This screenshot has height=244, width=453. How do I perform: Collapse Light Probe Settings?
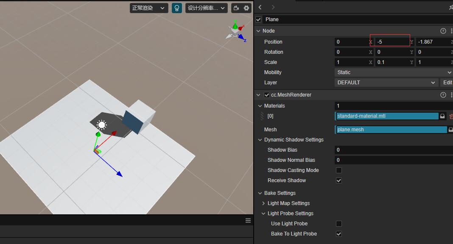[263, 213]
